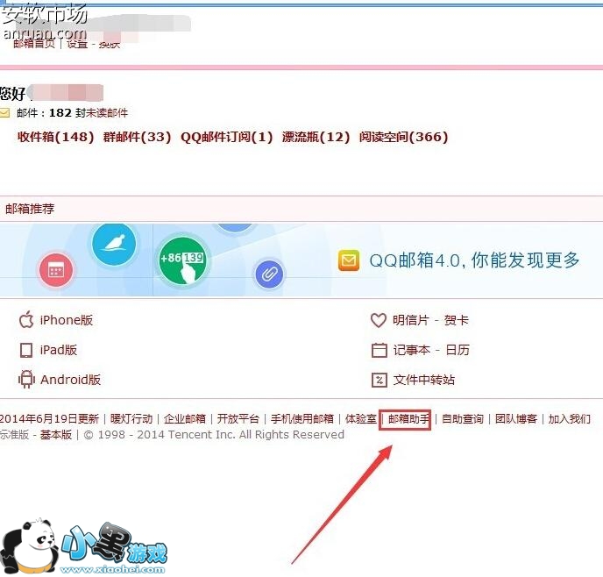This screenshot has height=577, width=603.
Task: Click the blue bird bubble icon
Action: click(x=114, y=244)
